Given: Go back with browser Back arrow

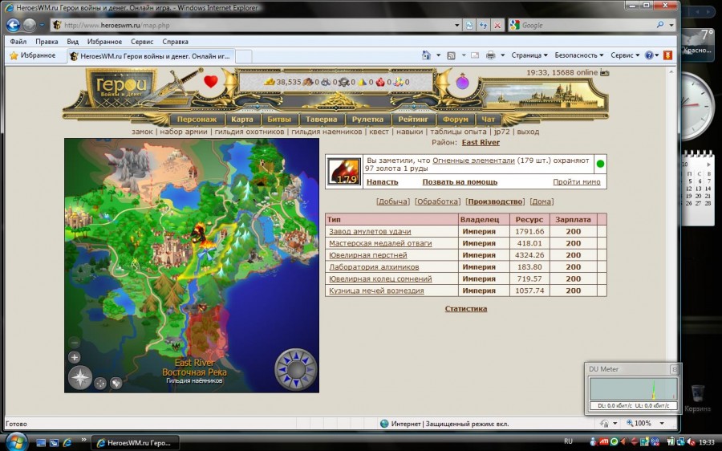Looking at the screenshot, I should 14,26.
